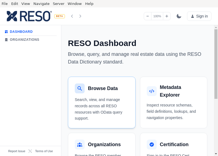This screenshot has height=156, width=218.
Task: Click the BETA badge
Action: (59, 16)
